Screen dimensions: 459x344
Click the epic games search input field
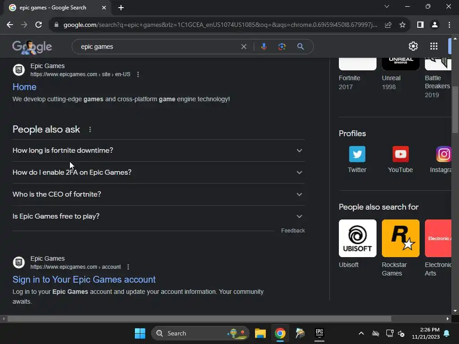[158, 47]
